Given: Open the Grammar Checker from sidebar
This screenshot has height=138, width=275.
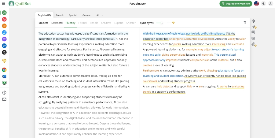Looking at the screenshot, I should pos(4,19).
